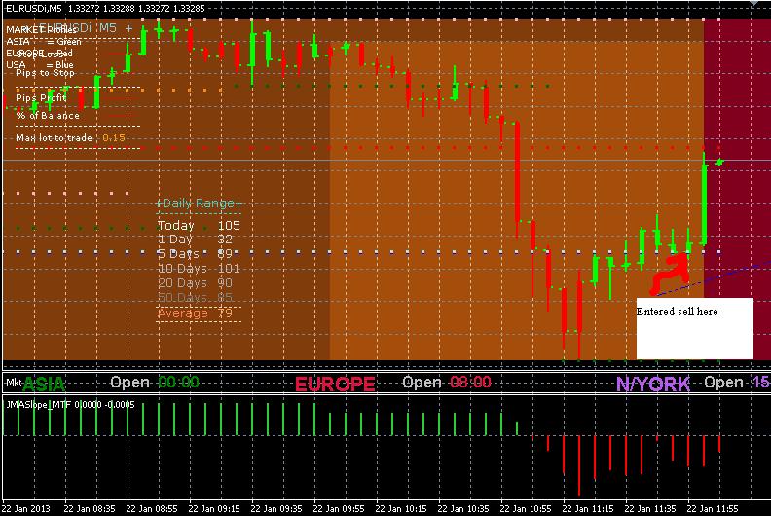Click the '22 Jan 09:35' time label
771x516 pixels.
click(x=276, y=508)
